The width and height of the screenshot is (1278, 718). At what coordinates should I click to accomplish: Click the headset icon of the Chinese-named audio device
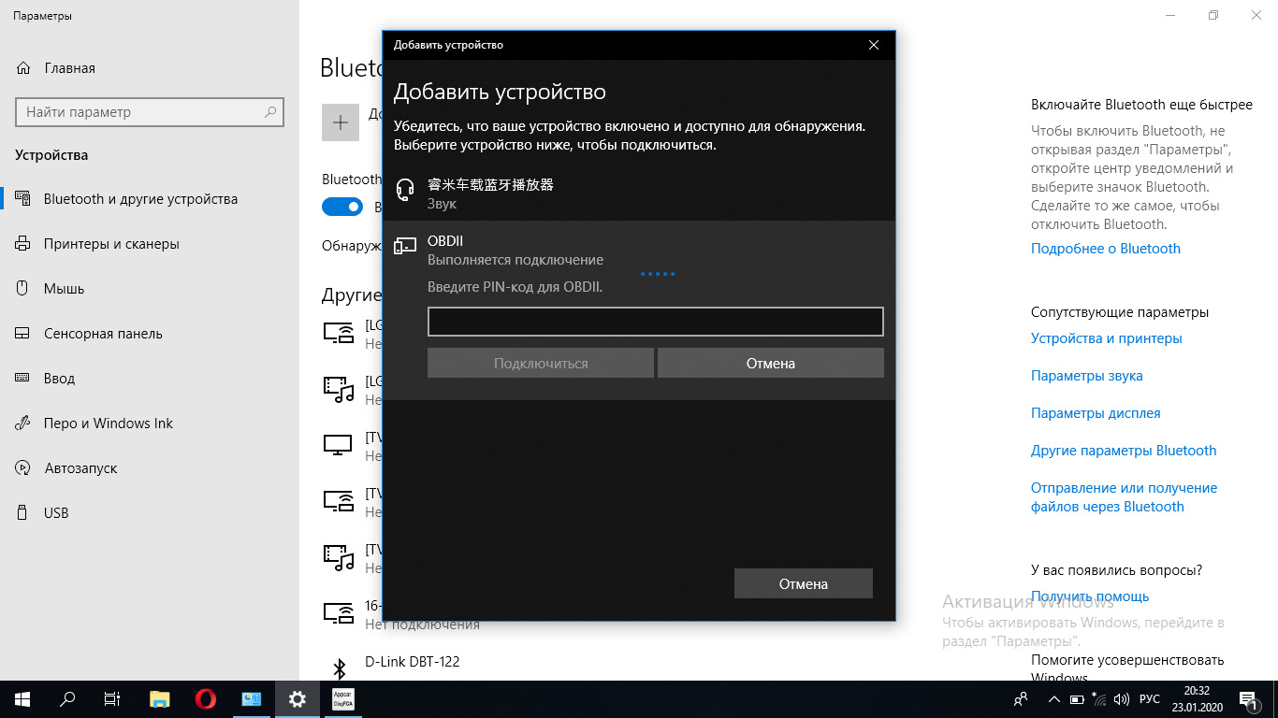pos(405,190)
